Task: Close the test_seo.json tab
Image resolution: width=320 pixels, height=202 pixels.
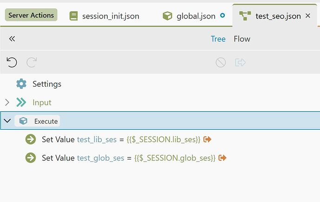Action: pos(308,16)
